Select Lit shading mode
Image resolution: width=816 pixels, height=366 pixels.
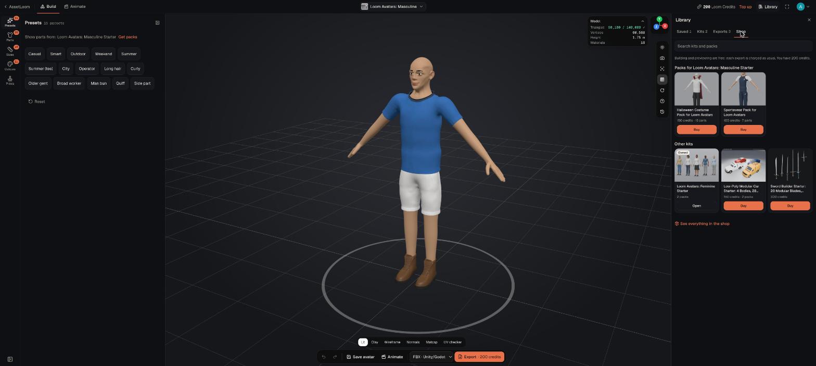363,342
